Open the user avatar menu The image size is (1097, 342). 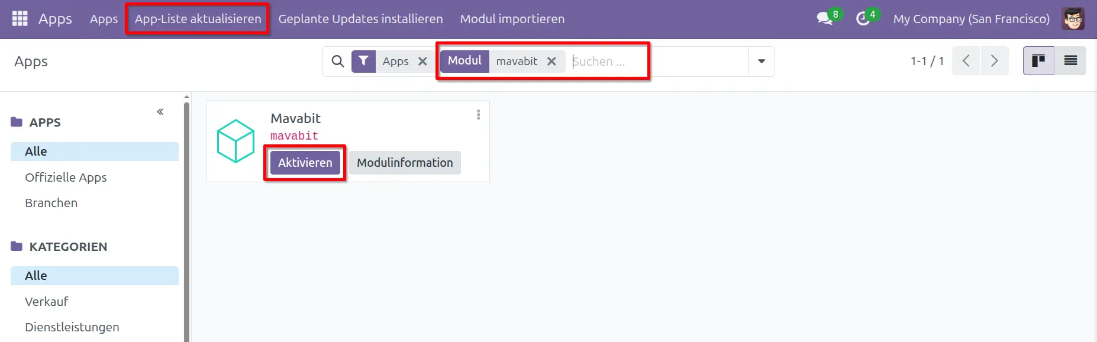(x=1073, y=19)
